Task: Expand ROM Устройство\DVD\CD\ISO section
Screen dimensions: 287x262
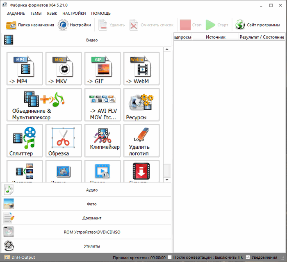Action: click(87, 232)
